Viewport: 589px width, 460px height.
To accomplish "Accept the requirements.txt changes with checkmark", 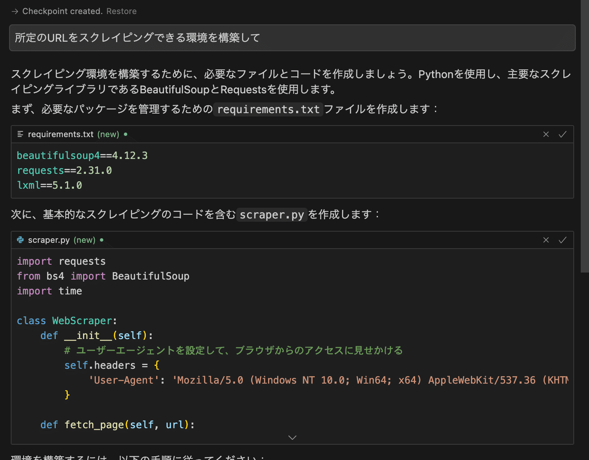I will pyautogui.click(x=562, y=134).
